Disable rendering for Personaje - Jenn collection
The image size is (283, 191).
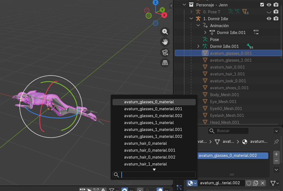276,5
